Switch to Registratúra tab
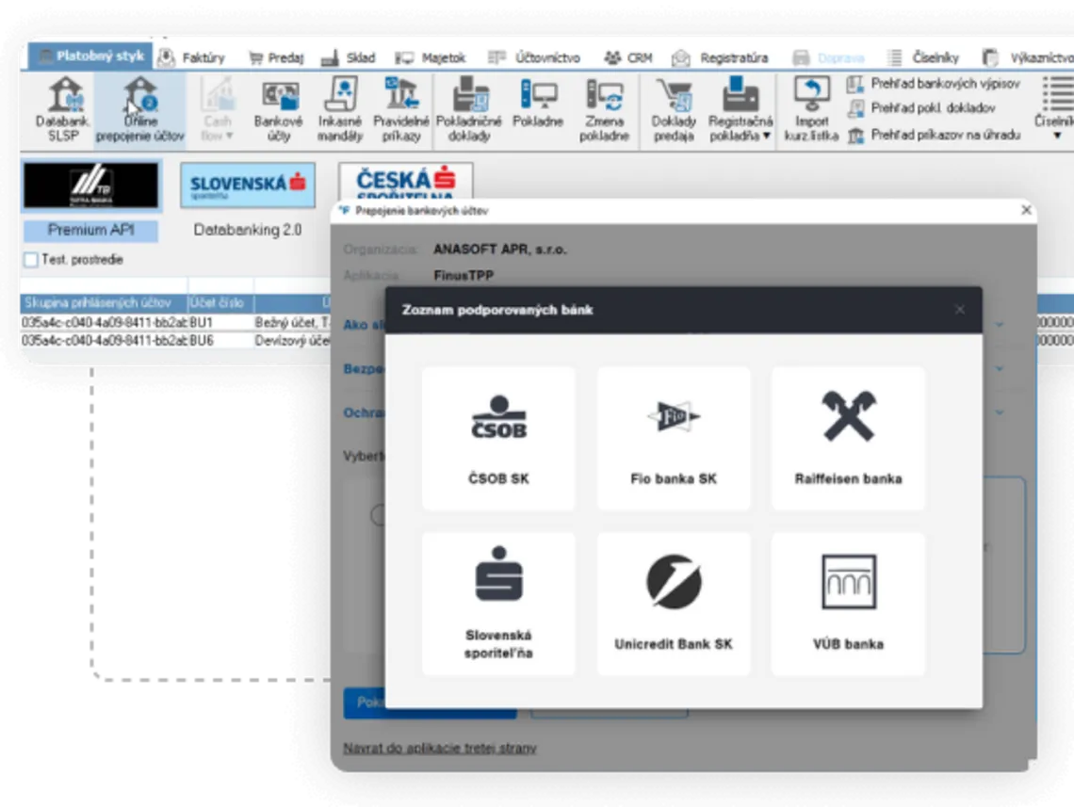 click(x=720, y=58)
